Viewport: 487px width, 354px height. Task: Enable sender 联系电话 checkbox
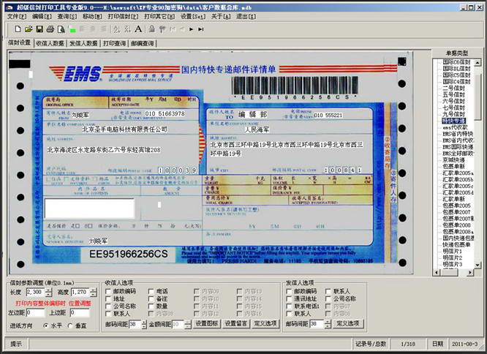click(289, 306)
